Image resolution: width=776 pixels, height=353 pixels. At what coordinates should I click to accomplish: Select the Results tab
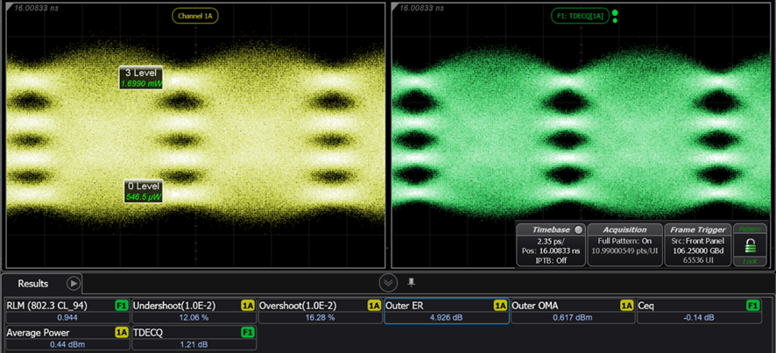33,284
